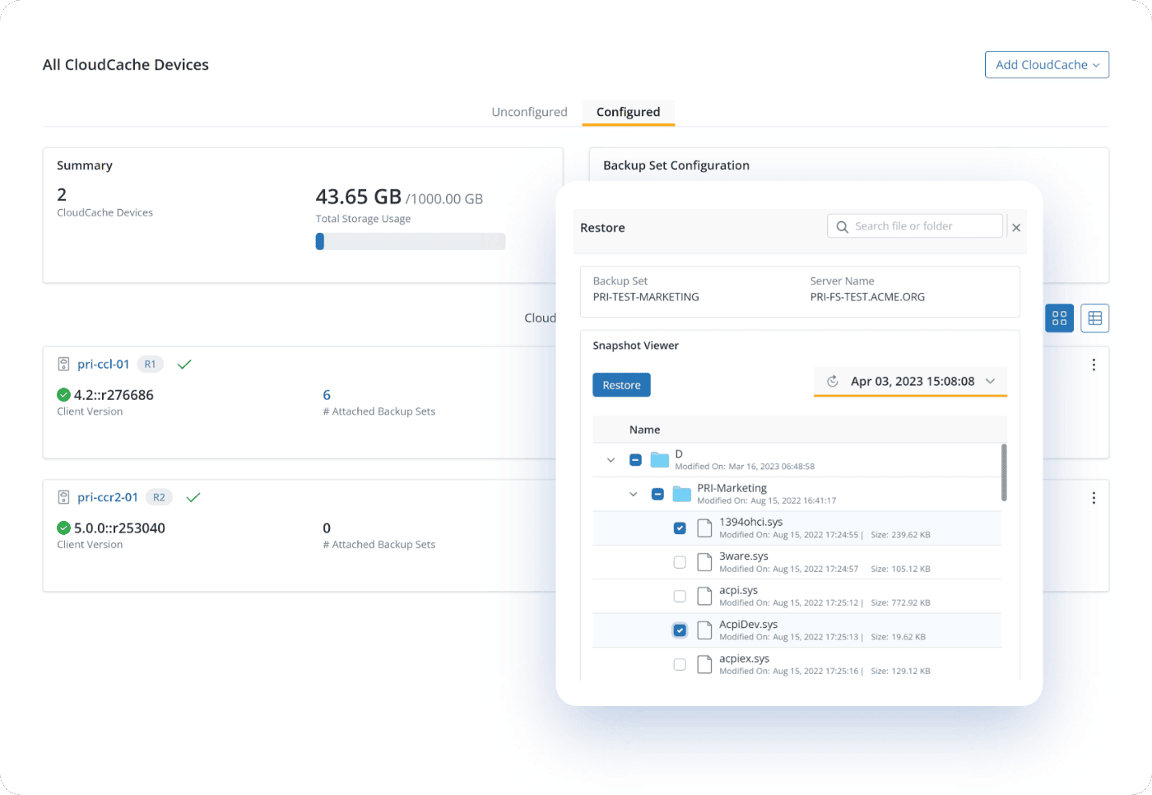Click the 1394ohci.sys file icon
Screen dimensions: 1152x795
[704, 528]
